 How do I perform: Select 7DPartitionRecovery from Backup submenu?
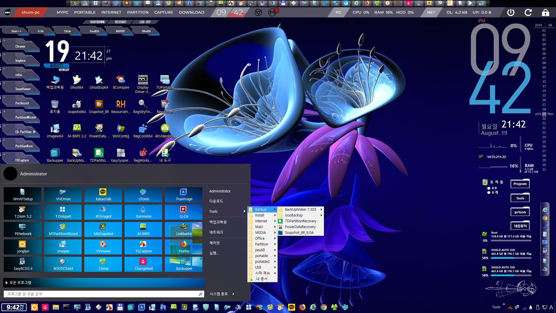(301, 221)
